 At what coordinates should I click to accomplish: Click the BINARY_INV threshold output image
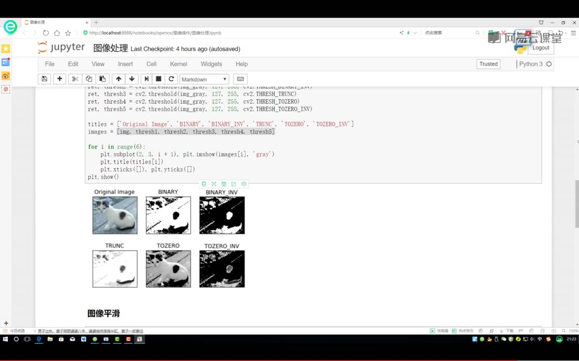[x=222, y=215]
